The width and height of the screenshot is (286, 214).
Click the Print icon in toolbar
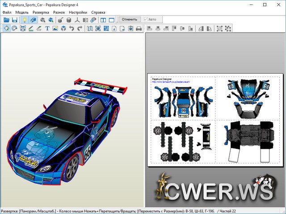click(139, 29)
